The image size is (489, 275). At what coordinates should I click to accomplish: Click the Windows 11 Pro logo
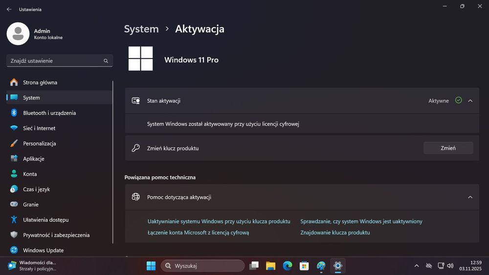(141, 59)
